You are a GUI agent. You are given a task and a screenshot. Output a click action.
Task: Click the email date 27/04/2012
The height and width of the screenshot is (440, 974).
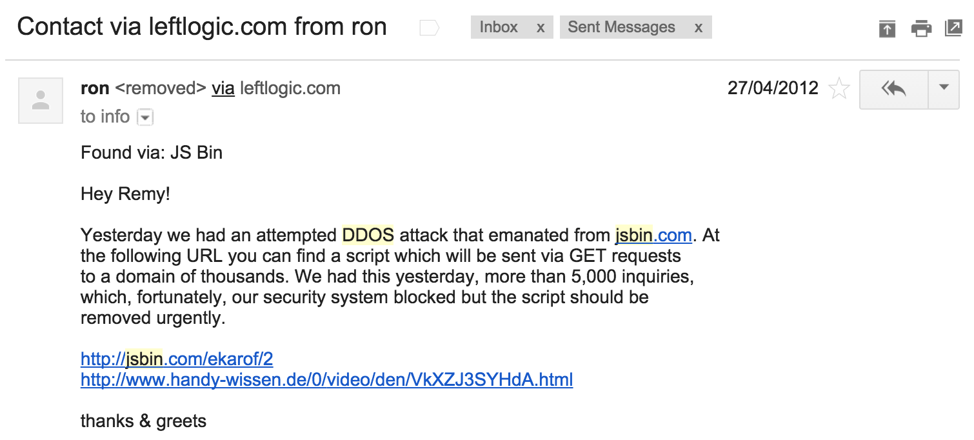point(773,88)
